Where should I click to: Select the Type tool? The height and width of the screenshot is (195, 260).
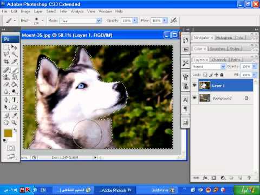tap(14, 100)
